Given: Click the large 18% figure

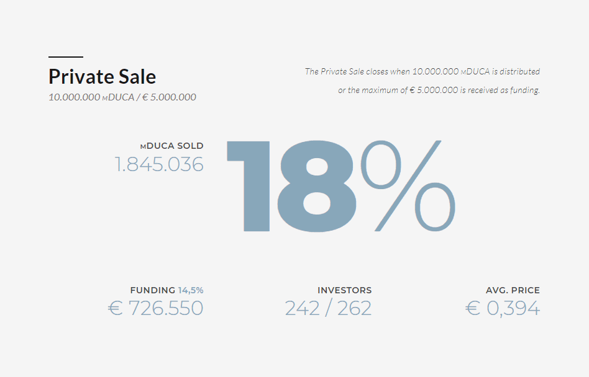Looking at the screenshot, I should (341, 186).
